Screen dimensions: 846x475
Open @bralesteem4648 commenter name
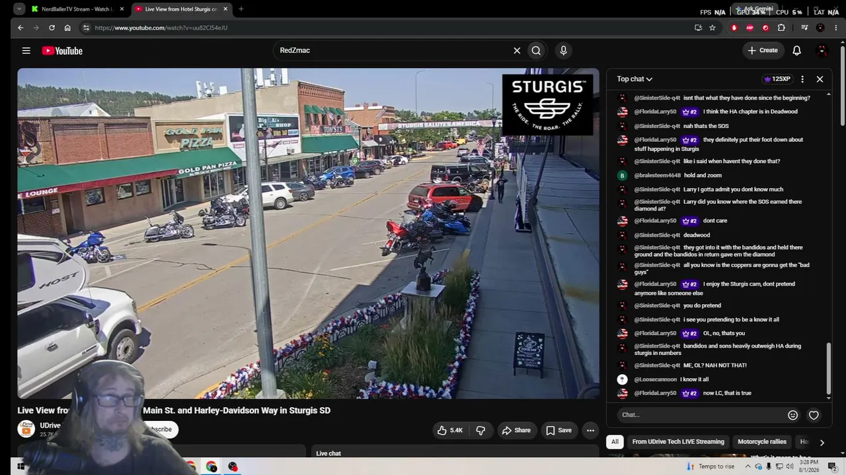pos(658,175)
